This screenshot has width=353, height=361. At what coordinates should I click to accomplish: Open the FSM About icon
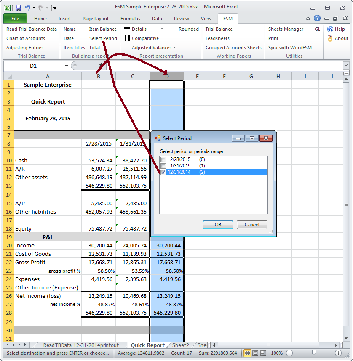330,38
